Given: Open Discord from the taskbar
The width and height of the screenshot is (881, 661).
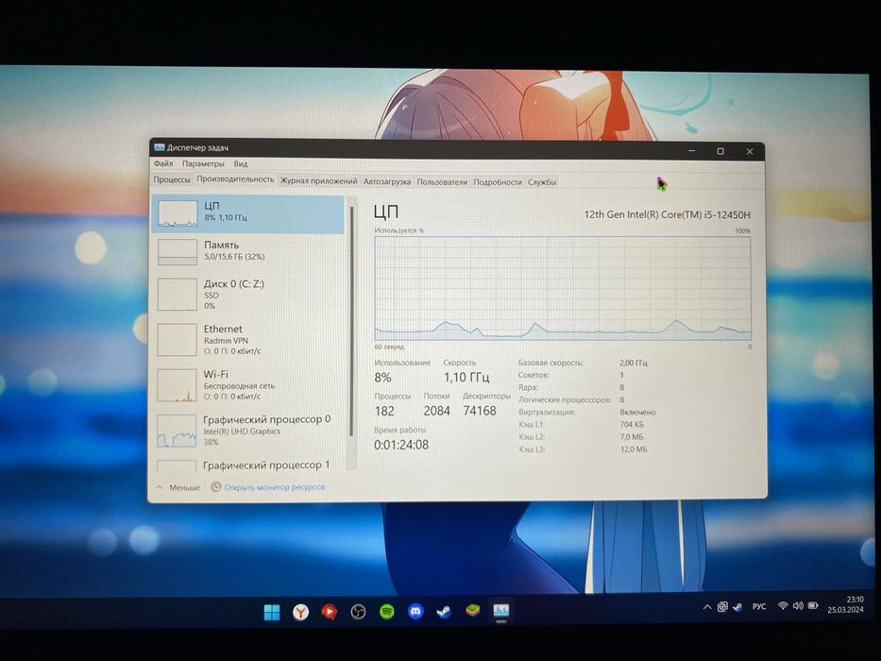Looking at the screenshot, I should pyautogui.click(x=415, y=611).
